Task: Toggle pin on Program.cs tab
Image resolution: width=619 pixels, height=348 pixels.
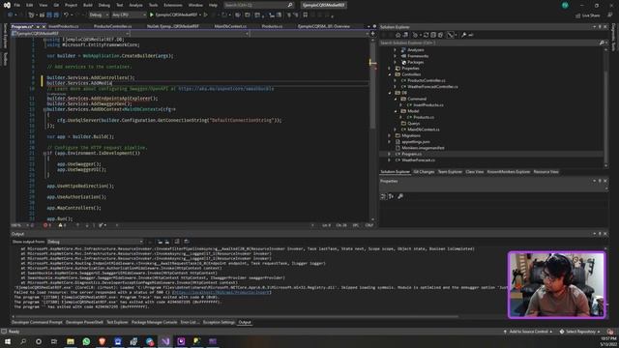Action: coord(38,26)
